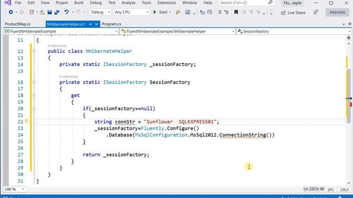Open the Debug menu
The image size is (353, 198).
(x=95, y=3)
